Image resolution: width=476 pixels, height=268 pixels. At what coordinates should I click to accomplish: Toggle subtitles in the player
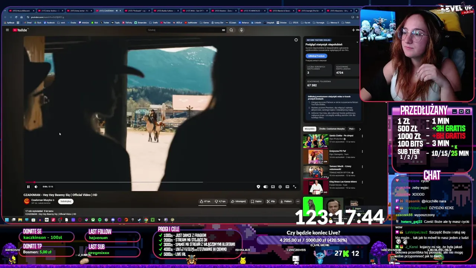[x=273, y=186]
